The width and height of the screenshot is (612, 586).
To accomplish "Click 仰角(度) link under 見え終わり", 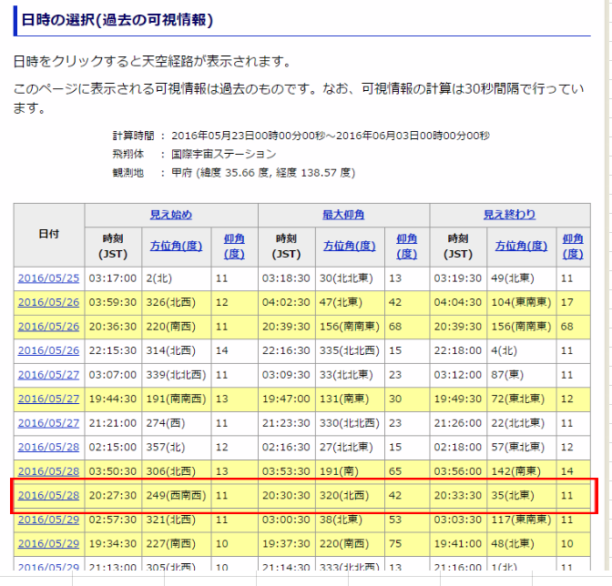I will click(x=573, y=246).
